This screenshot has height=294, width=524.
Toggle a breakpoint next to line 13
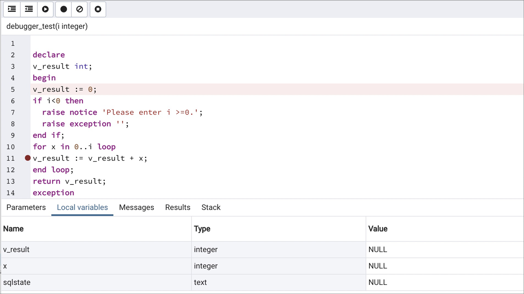point(27,181)
